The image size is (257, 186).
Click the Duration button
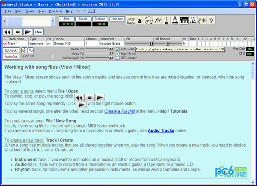click(x=100, y=19)
